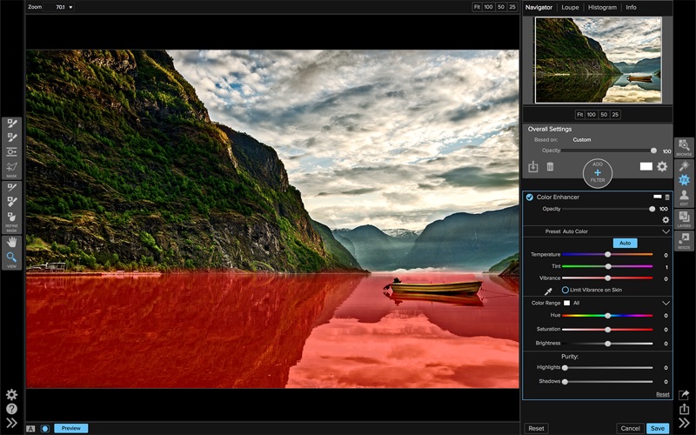Open the Develop module wand icon
The height and width of the screenshot is (435, 696).
(x=684, y=166)
